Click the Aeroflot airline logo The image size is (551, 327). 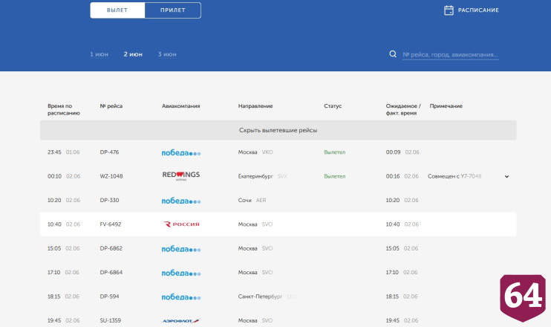pos(181,320)
